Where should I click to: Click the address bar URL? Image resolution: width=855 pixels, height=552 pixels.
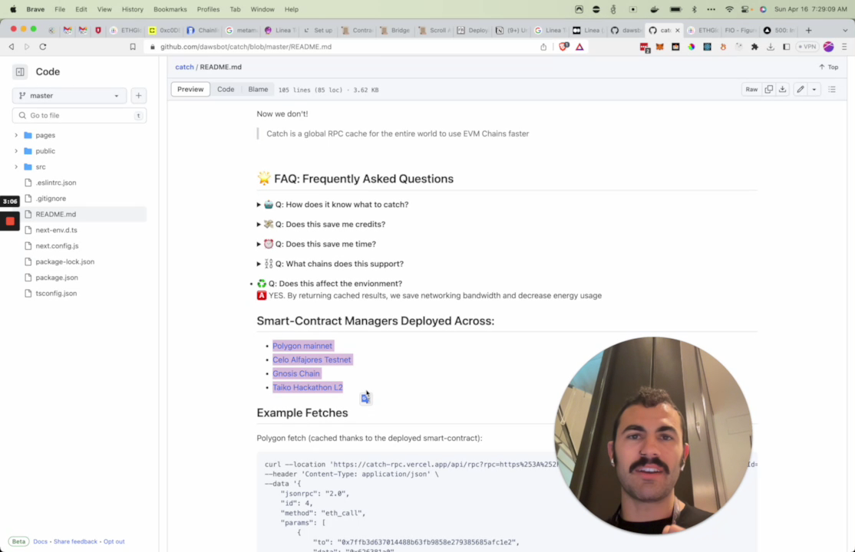(x=246, y=47)
